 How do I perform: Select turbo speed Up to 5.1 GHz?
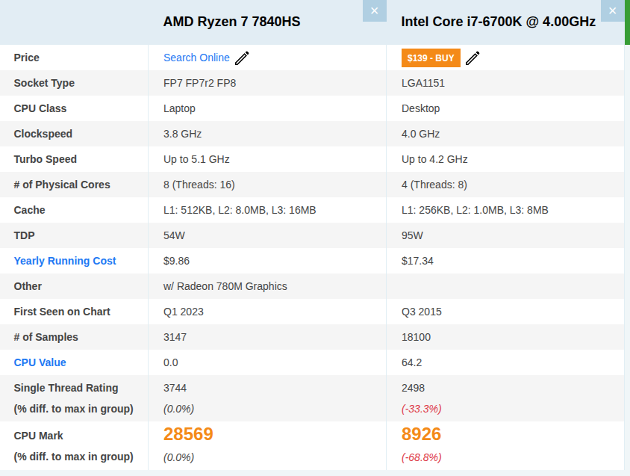(196, 159)
